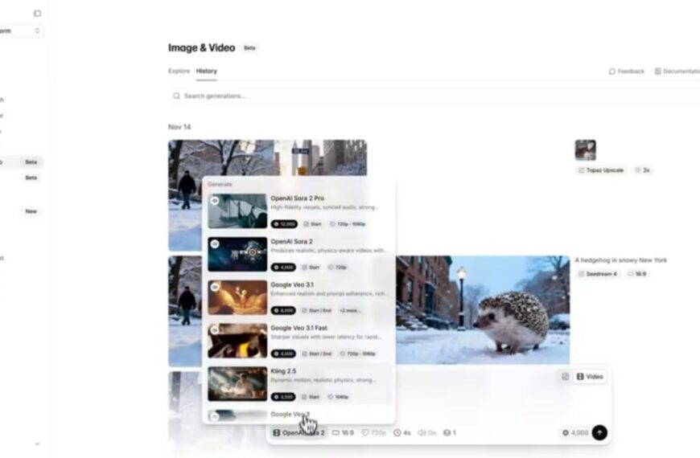700x458 pixels.
Task: Click the image mode icon beside Video
Action: click(x=565, y=376)
